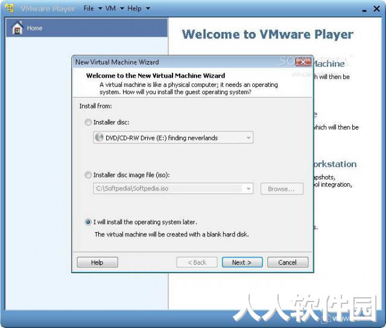Screen dimensions: 386x328
Task: Click the Install from: label
Action: (x=95, y=106)
